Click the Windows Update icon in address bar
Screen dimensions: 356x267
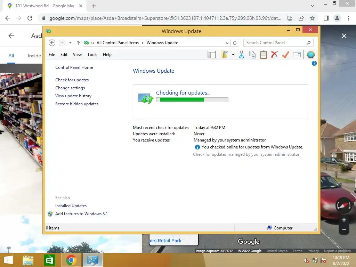[86, 43]
